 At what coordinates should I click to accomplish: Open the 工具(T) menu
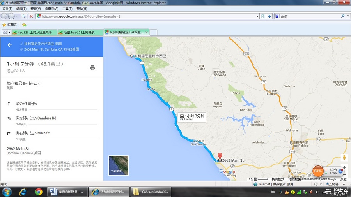(x=67, y=9)
